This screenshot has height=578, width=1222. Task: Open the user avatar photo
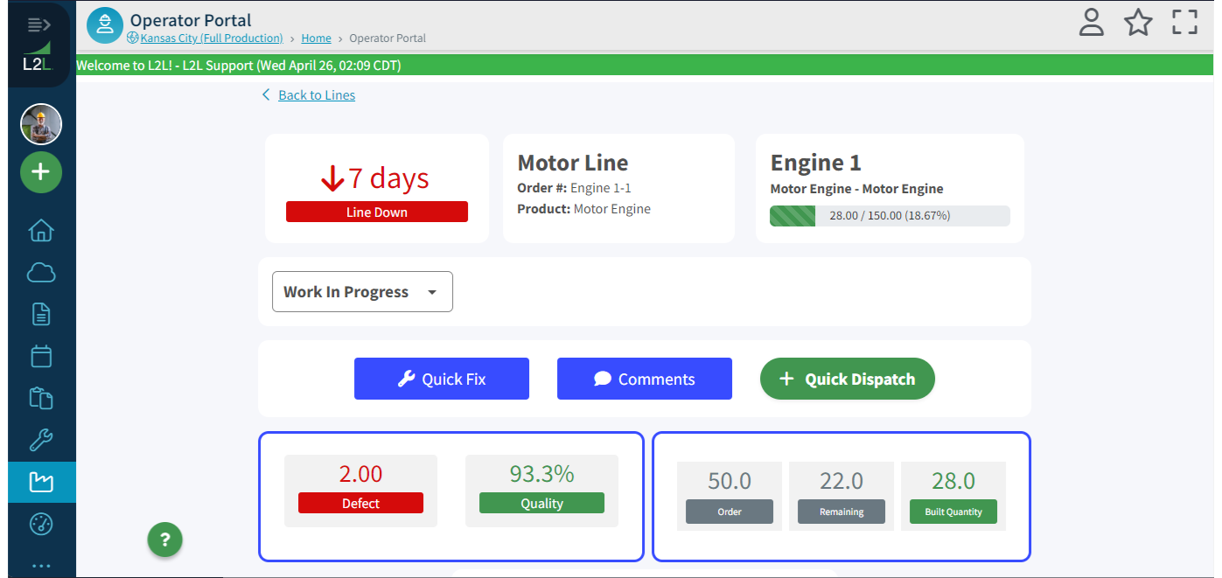pos(41,124)
